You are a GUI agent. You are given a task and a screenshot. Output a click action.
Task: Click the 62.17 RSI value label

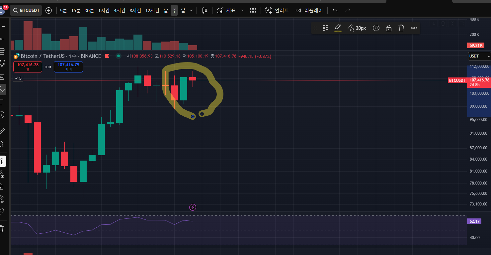[x=474, y=221]
